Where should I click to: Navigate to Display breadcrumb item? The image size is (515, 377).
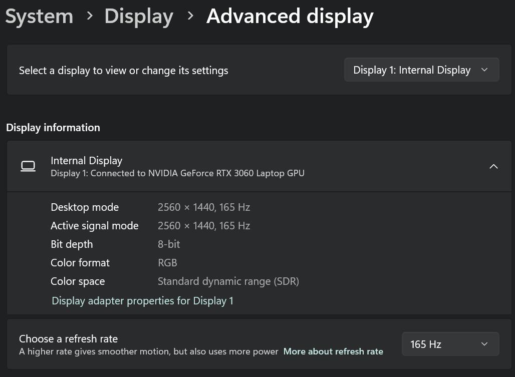click(139, 16)
